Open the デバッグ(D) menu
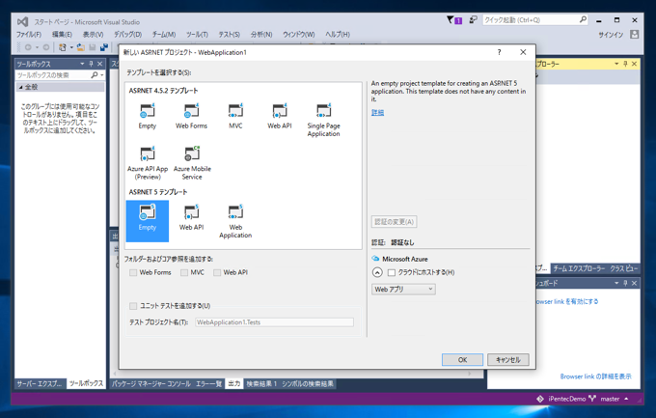 tap(127, 35)
